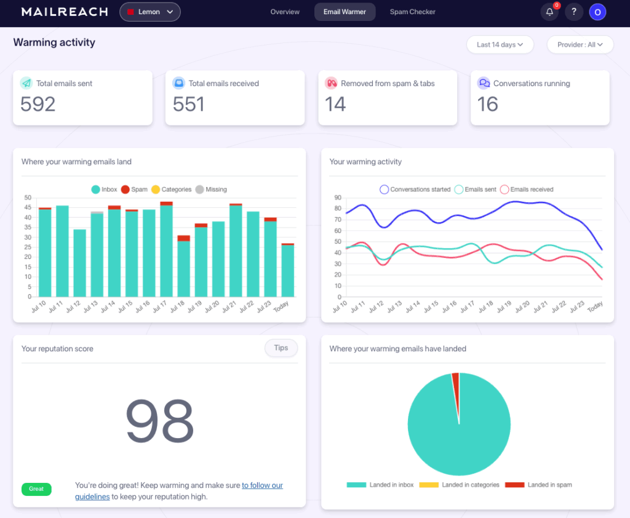Click the icon on Removed from spam & tabs card
Screen dimensions: 630x518
click(330, 82)
